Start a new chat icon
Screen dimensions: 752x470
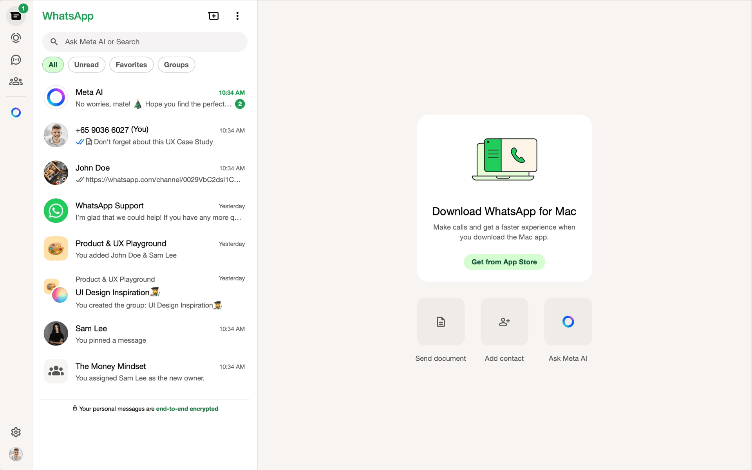tap(213, 16)
